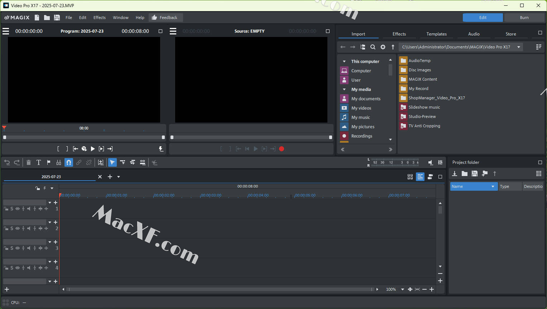This screenshot has width=547, height=309.
Task: Play the program monitor preview
Action: pyautogui.click(x=93, y=149)
